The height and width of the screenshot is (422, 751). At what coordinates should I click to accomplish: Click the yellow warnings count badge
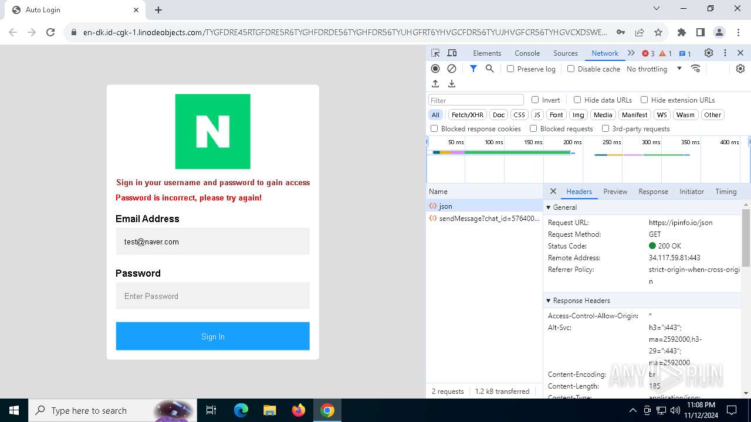tap(665, 53)
